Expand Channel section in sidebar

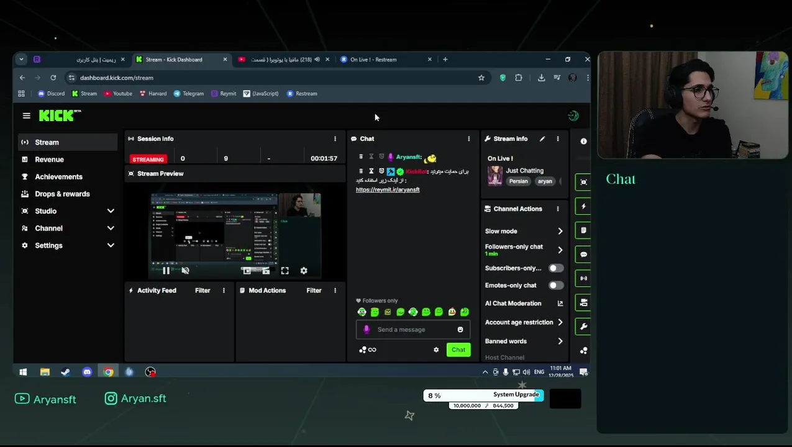click(68, 228)
